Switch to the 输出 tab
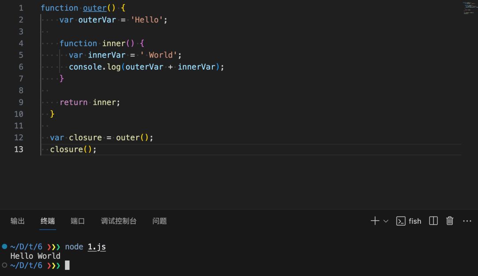 point(18,221)
